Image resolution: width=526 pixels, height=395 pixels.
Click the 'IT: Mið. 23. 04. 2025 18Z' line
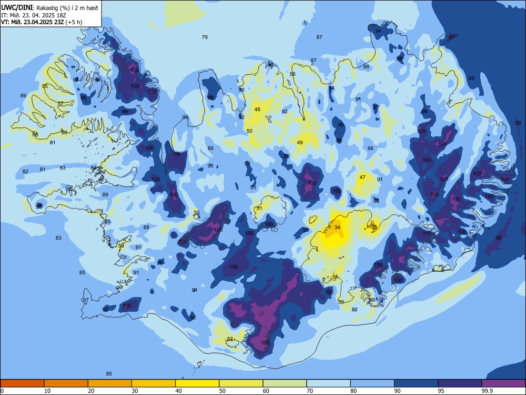(34, 15)
